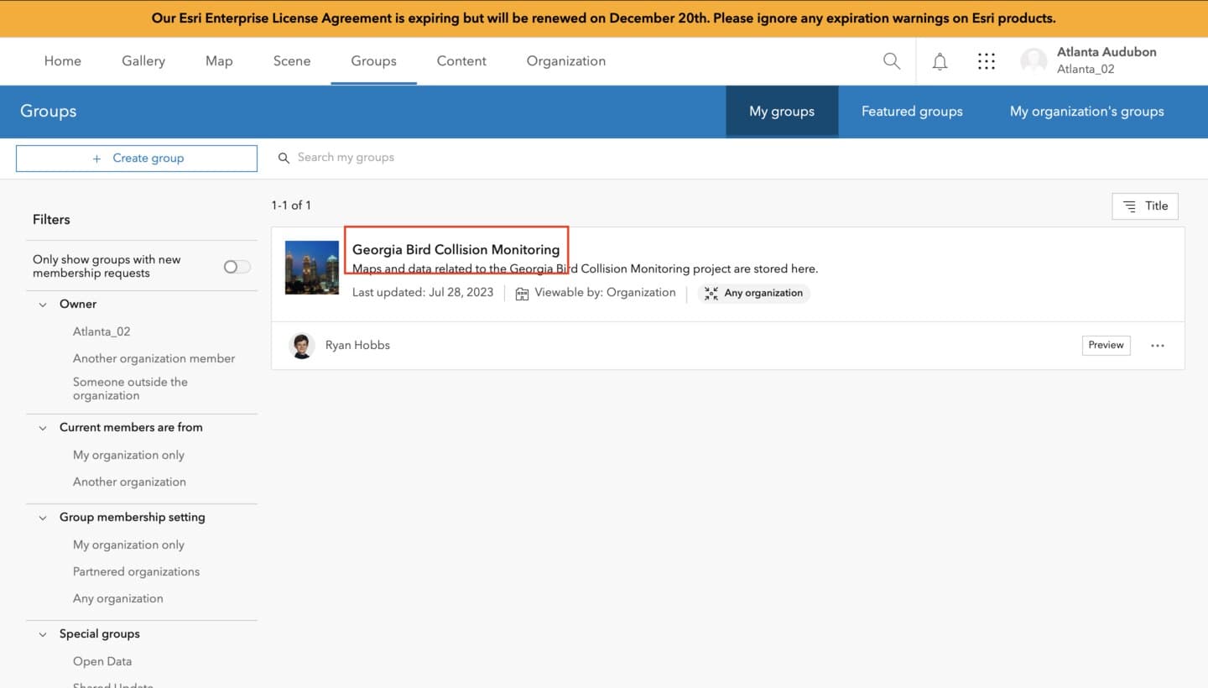Open the app launcher grid icon
This screenshot has height=688, width=1208.
tap(987, 61)
